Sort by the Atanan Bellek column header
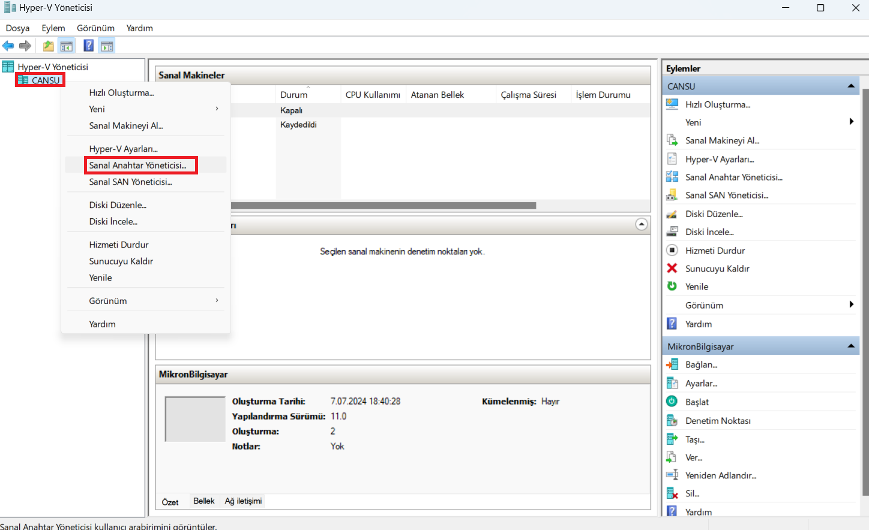 click(x=451, y=94)
